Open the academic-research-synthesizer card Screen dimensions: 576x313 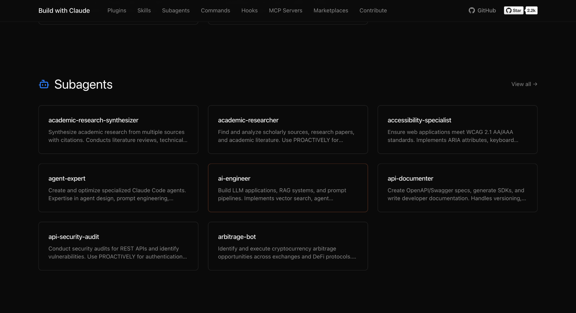118,129
